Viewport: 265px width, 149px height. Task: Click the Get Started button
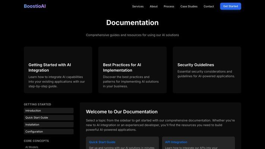tap(230, 6)
